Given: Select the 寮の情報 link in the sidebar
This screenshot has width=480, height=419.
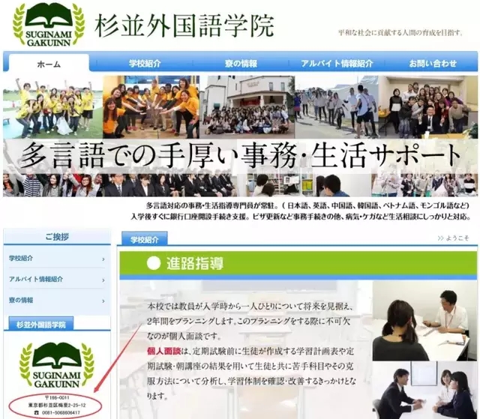Looking at the screenshot, I should (x=21, y=300).
